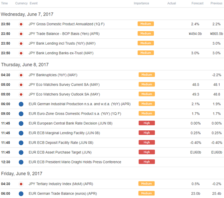224x198 pixels.
Task: Open EUR Euro-Zone Gross Domestic Product event
Action: tap(75, 114)
